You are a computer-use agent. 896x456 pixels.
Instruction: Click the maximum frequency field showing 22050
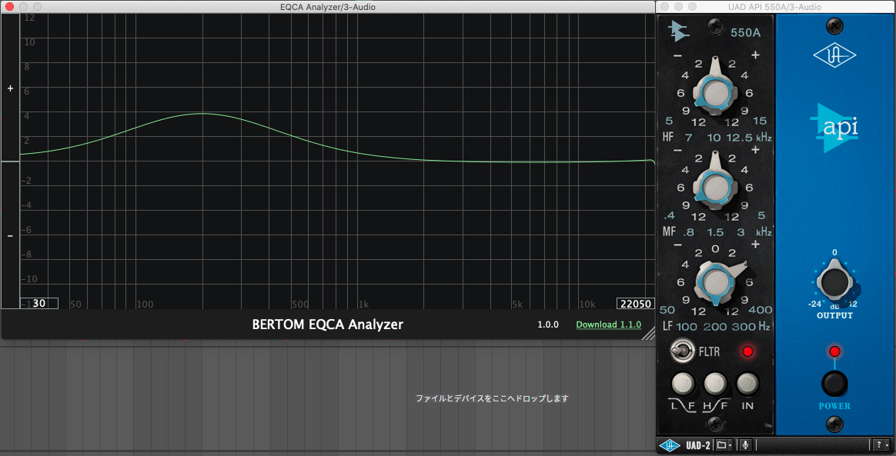click(x=635, y=304)
